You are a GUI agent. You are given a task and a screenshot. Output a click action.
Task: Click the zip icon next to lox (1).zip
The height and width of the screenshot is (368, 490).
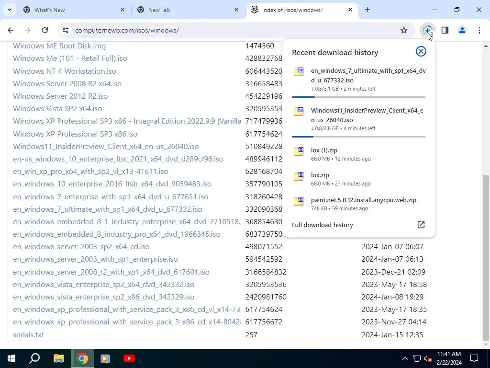299,151
